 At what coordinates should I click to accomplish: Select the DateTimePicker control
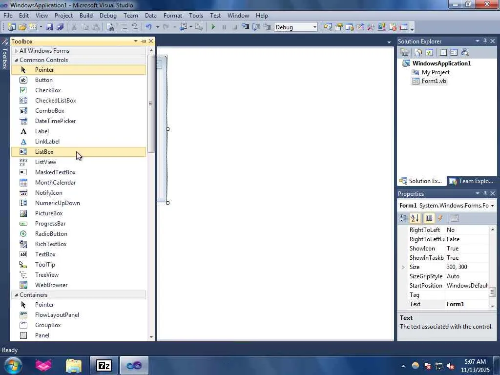[79, 121]
